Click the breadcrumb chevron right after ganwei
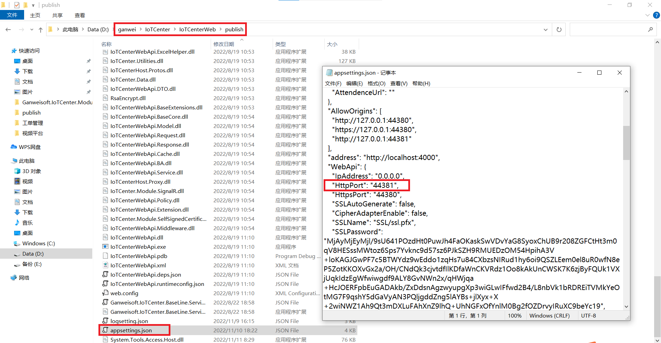The height and width of the screenshot is (343, 661). [140, 30]
